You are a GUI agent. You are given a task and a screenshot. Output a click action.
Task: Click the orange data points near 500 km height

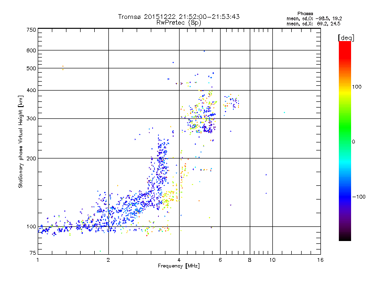[63, 68]
